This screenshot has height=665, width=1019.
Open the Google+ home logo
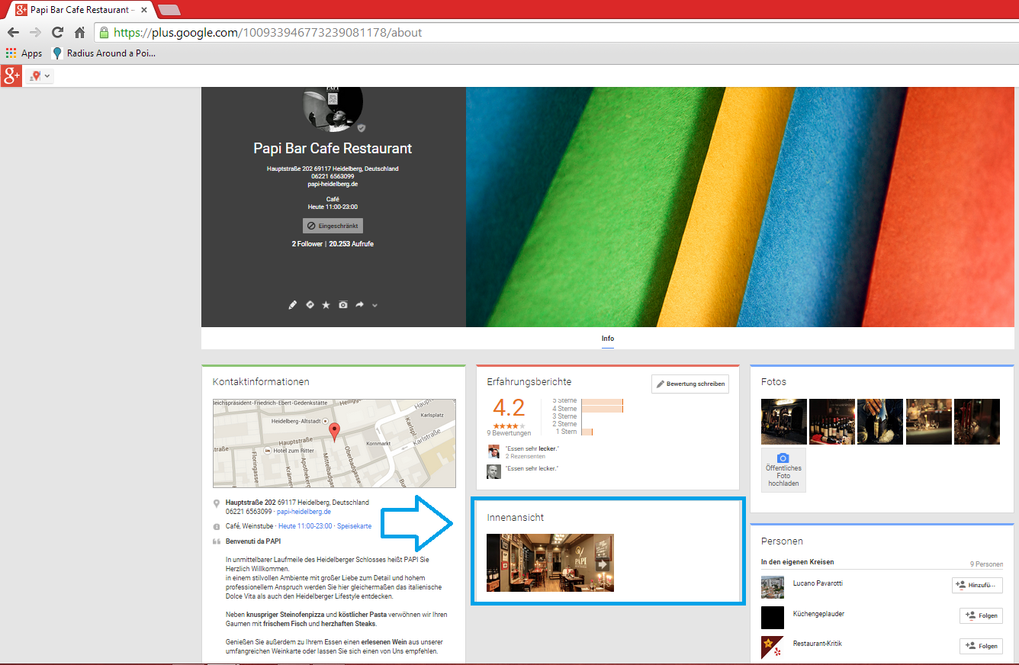11,75
